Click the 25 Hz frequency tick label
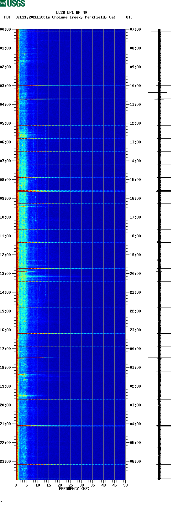 click(71, 485)
